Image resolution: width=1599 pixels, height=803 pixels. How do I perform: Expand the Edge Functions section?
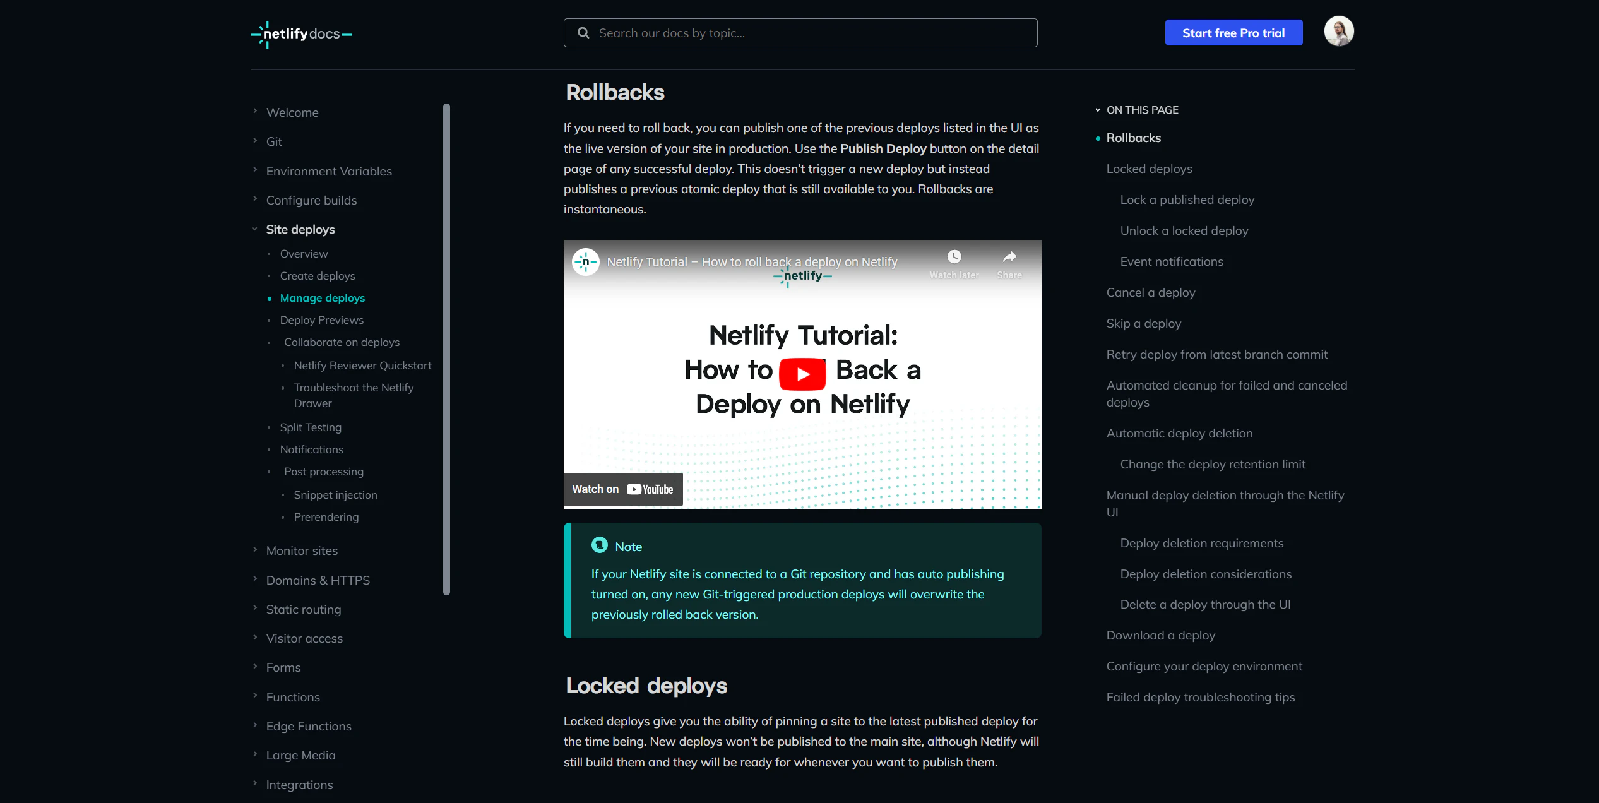255,725
